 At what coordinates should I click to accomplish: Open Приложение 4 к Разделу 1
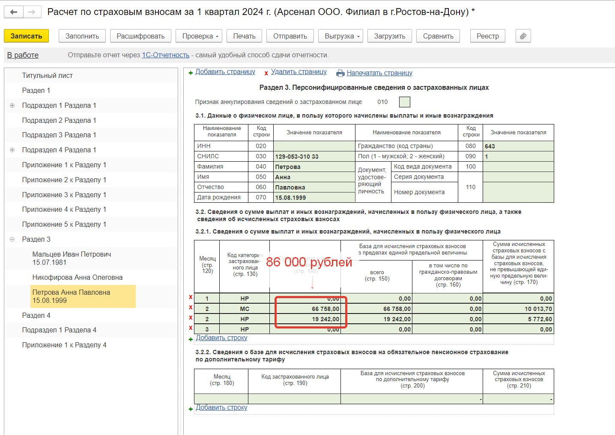tap(64, 209)
